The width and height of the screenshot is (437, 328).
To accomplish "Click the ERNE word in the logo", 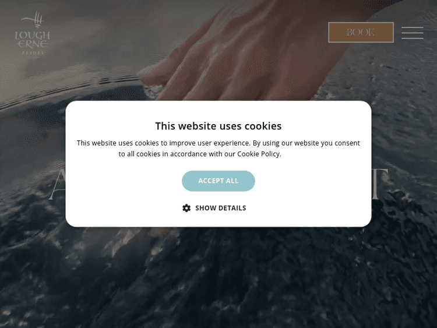I will coord(33,44).
